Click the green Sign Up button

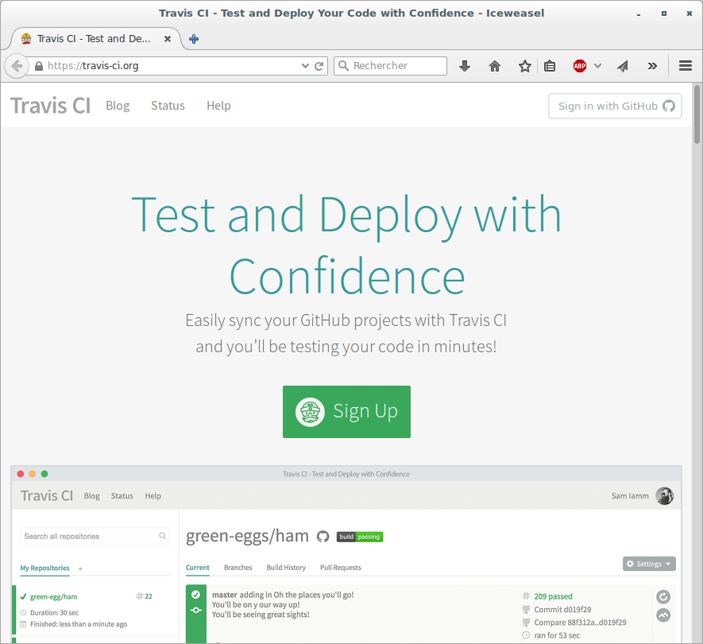point(346,412)
